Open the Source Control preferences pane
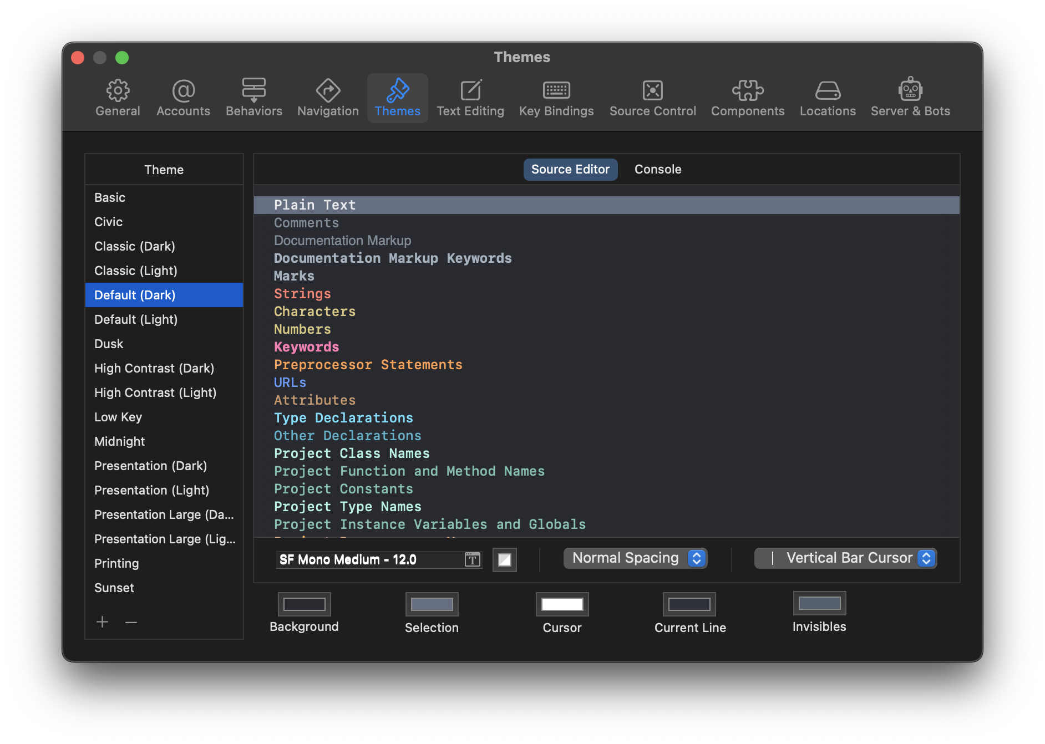The height and width of the screenshot is (744, 1045). tap(652, 98)
